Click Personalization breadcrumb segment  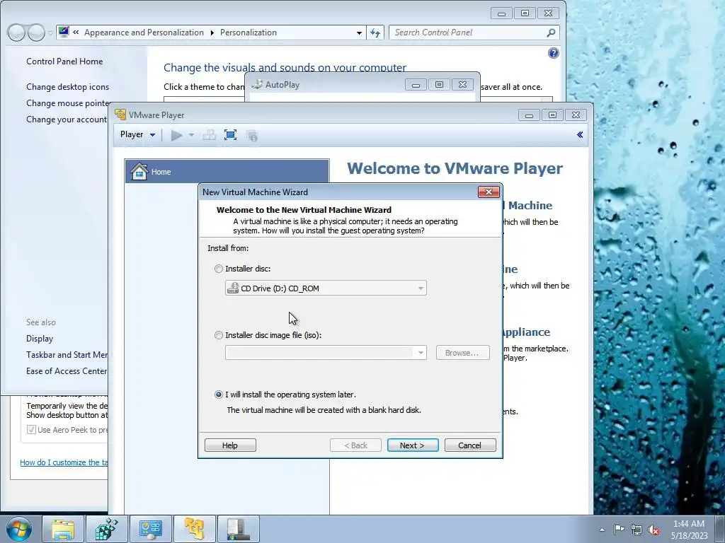pyautogui.click(x=249, y=33)
